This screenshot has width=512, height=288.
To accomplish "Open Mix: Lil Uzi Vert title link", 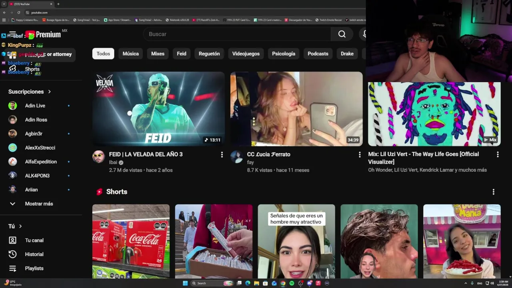I will 424,158.
